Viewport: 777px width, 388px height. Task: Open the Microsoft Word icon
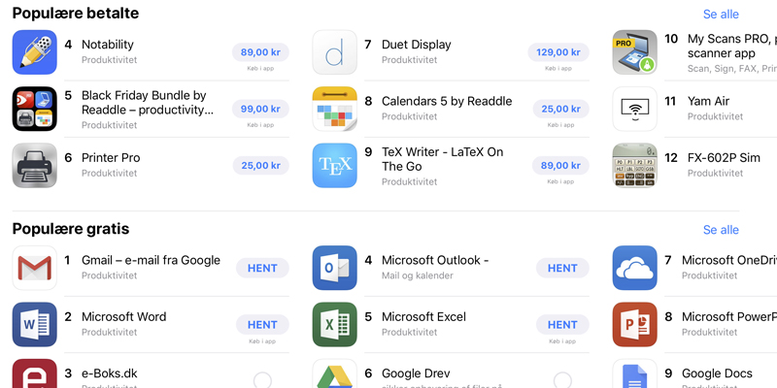34,324
